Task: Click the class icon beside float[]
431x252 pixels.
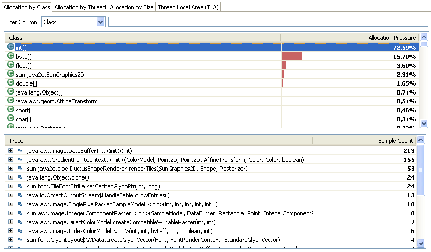Action: click(10, 65)
